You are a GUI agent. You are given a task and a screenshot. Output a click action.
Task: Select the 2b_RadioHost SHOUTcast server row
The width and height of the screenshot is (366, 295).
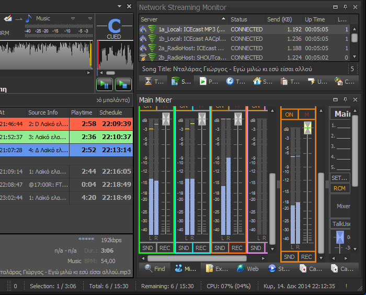209,58
